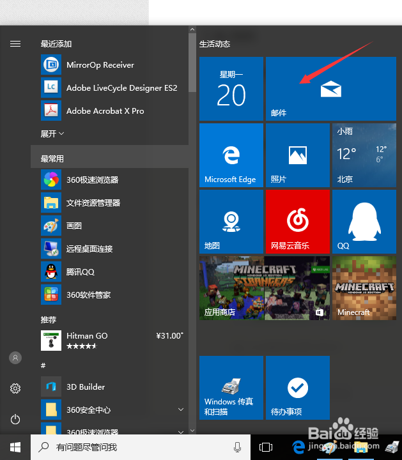Expand the recently added list with 展开
Viewport: 402px width, 460px height.
click(x=52, y=134)
